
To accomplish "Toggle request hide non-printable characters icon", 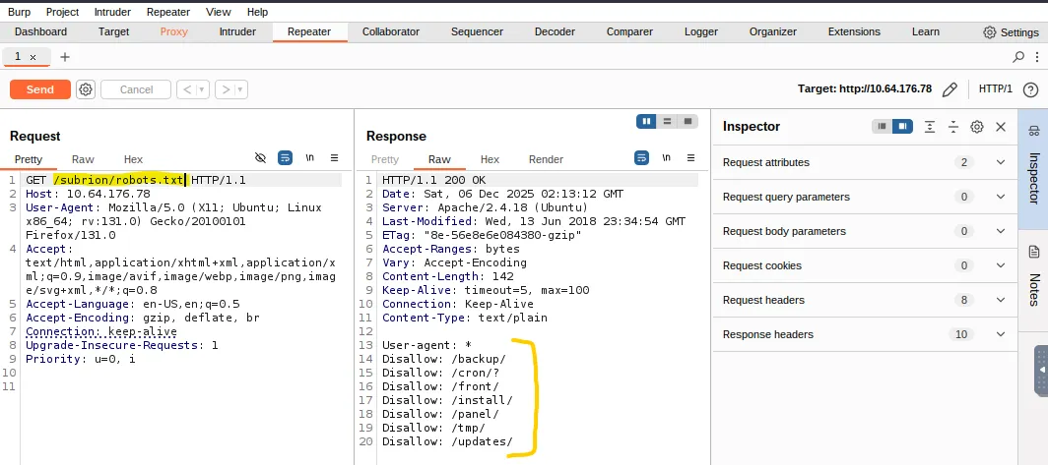I will pos(261,157).
